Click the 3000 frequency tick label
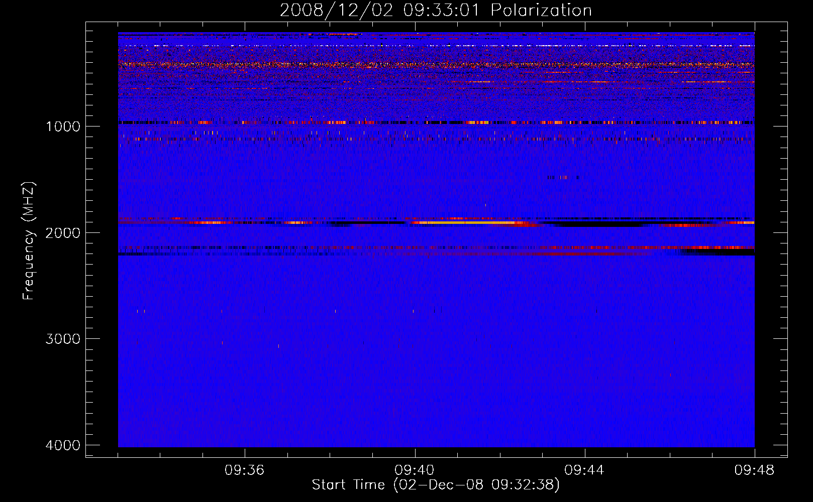 pos(63,339)
